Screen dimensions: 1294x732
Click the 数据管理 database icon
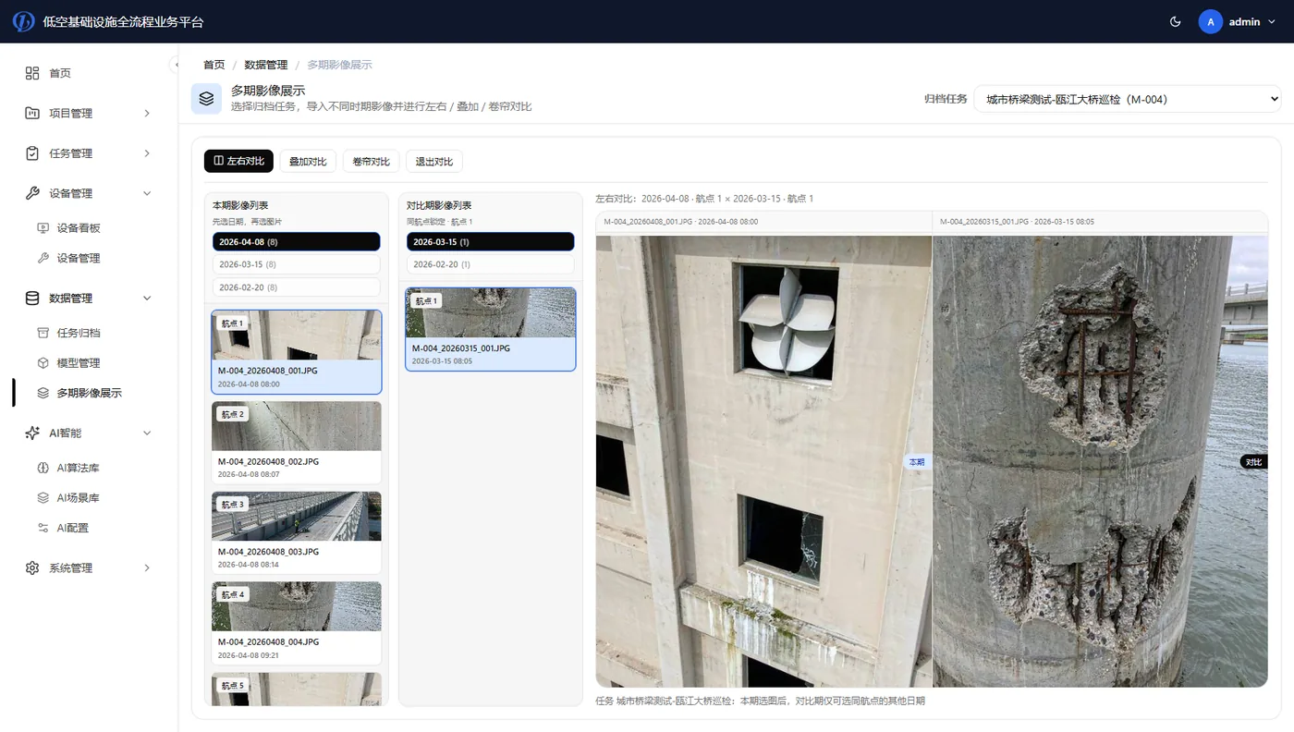point(32,298)
